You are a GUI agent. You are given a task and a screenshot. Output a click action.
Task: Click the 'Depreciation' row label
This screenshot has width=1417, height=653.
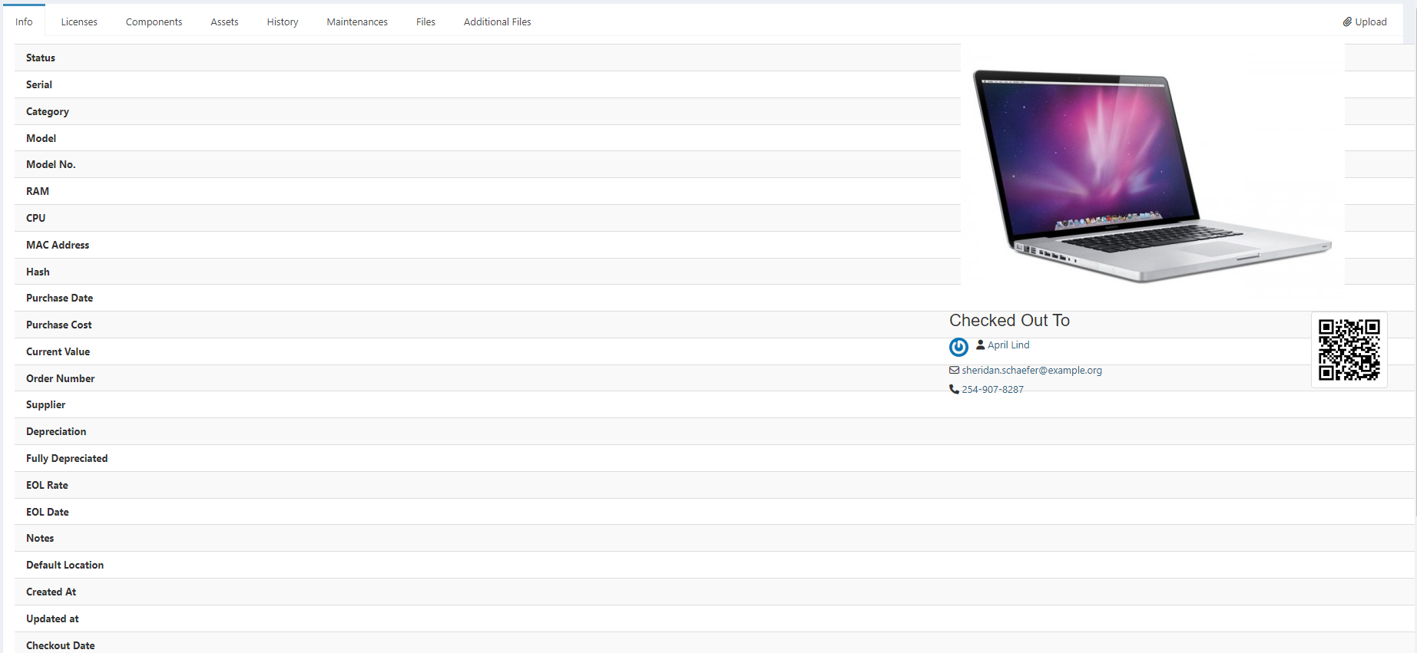(56, 431)
